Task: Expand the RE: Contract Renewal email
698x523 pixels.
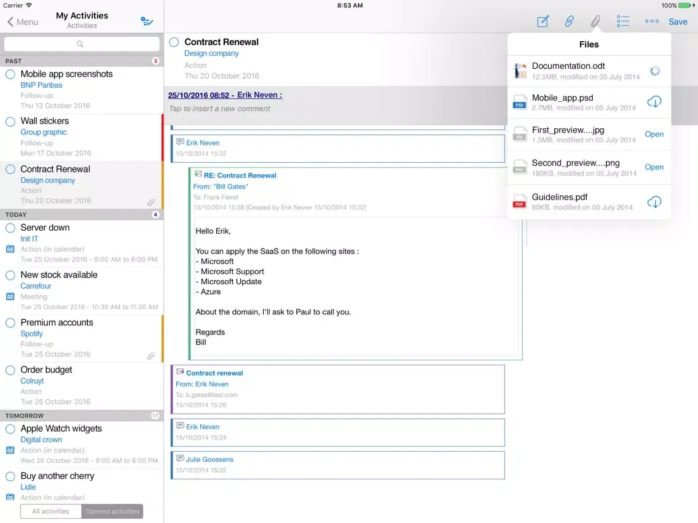Action: pyautogui.click(x=240, y=175)
